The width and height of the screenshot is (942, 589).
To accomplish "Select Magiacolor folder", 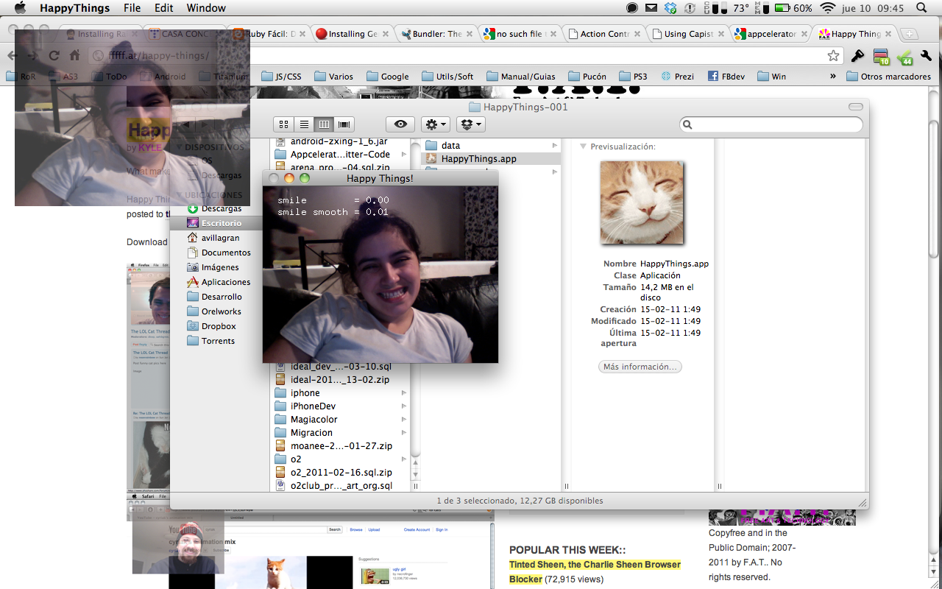I will pyautogui.click(x=341, y=419).
